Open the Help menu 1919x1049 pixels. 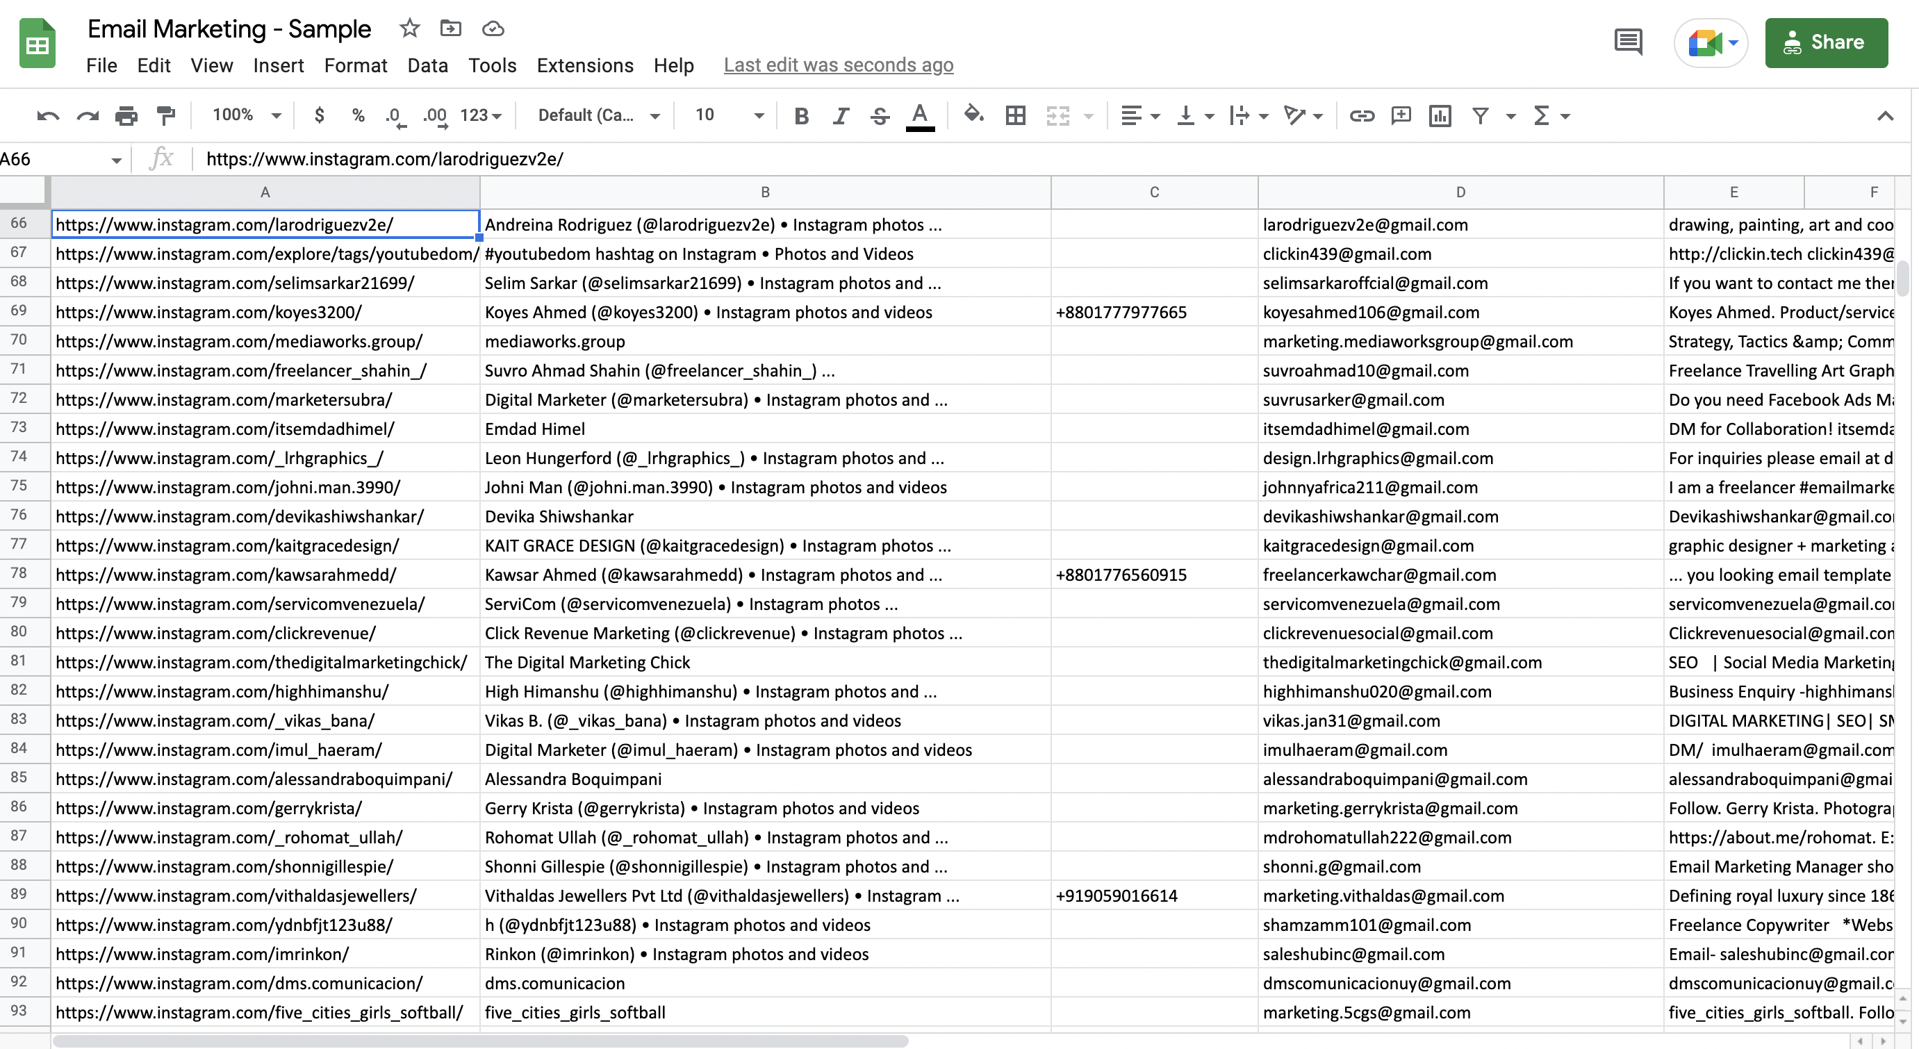pos(673,65)
